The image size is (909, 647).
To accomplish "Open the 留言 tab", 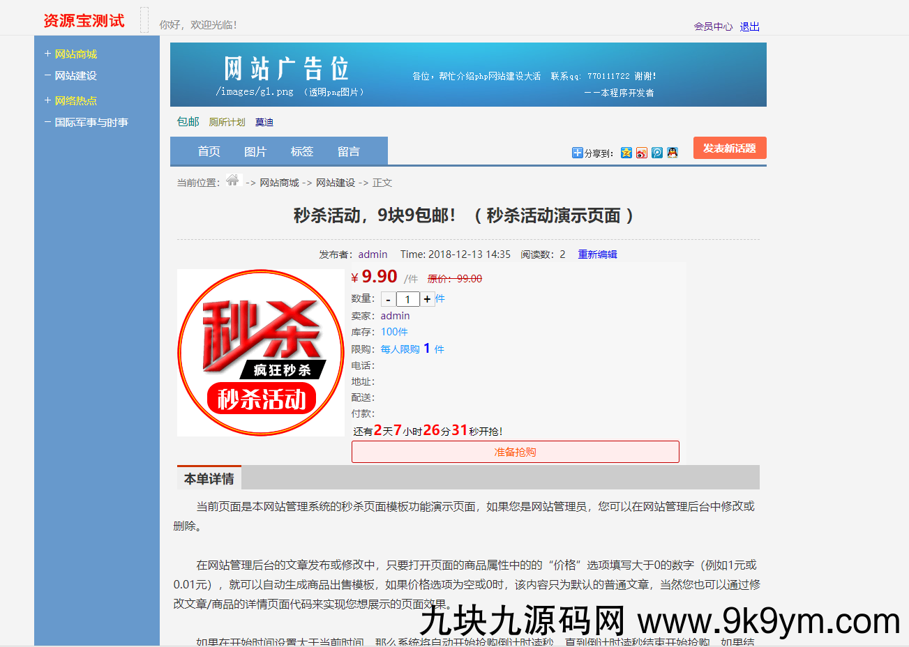I will [348, 151].
